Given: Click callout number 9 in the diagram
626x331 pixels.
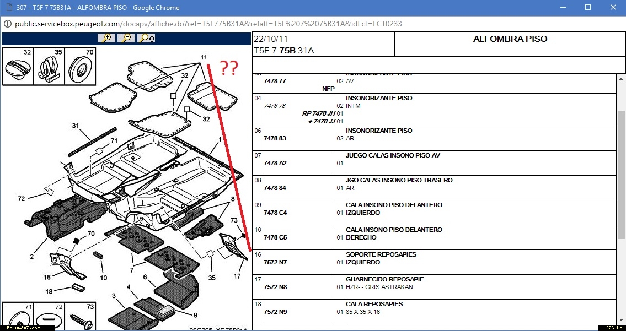Looking at the screenshot, I should pos(195,315).
